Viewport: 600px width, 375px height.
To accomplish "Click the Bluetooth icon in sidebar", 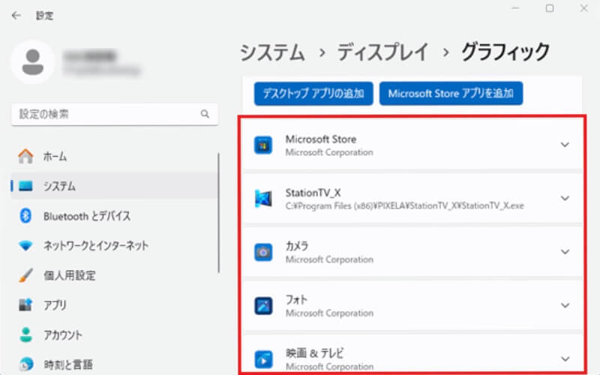I will pyautogui.click(x=25, y=216).
